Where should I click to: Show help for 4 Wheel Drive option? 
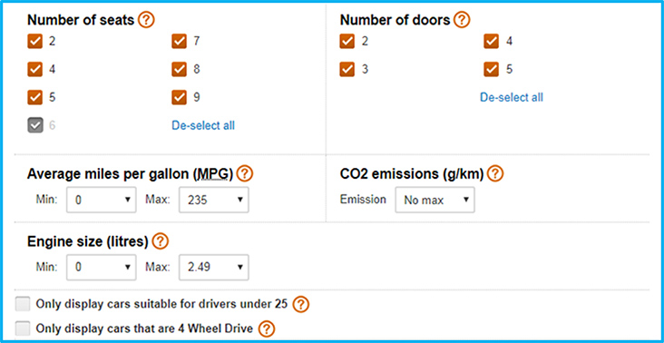point(267,328)
